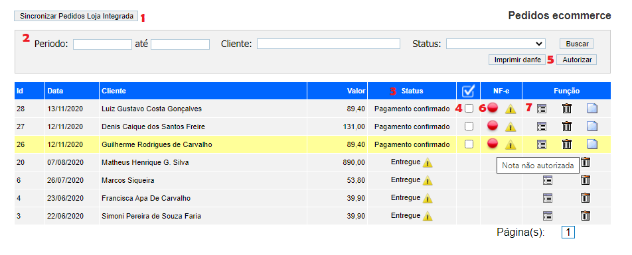Focus the Cliente search field
The width and height of the screenshot is (632, 255).
(x=329, y=44)
